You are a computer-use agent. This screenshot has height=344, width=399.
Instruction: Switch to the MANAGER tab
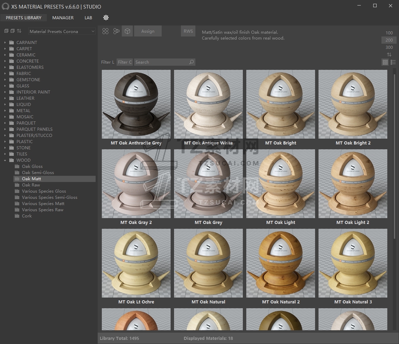click(63, 18)
